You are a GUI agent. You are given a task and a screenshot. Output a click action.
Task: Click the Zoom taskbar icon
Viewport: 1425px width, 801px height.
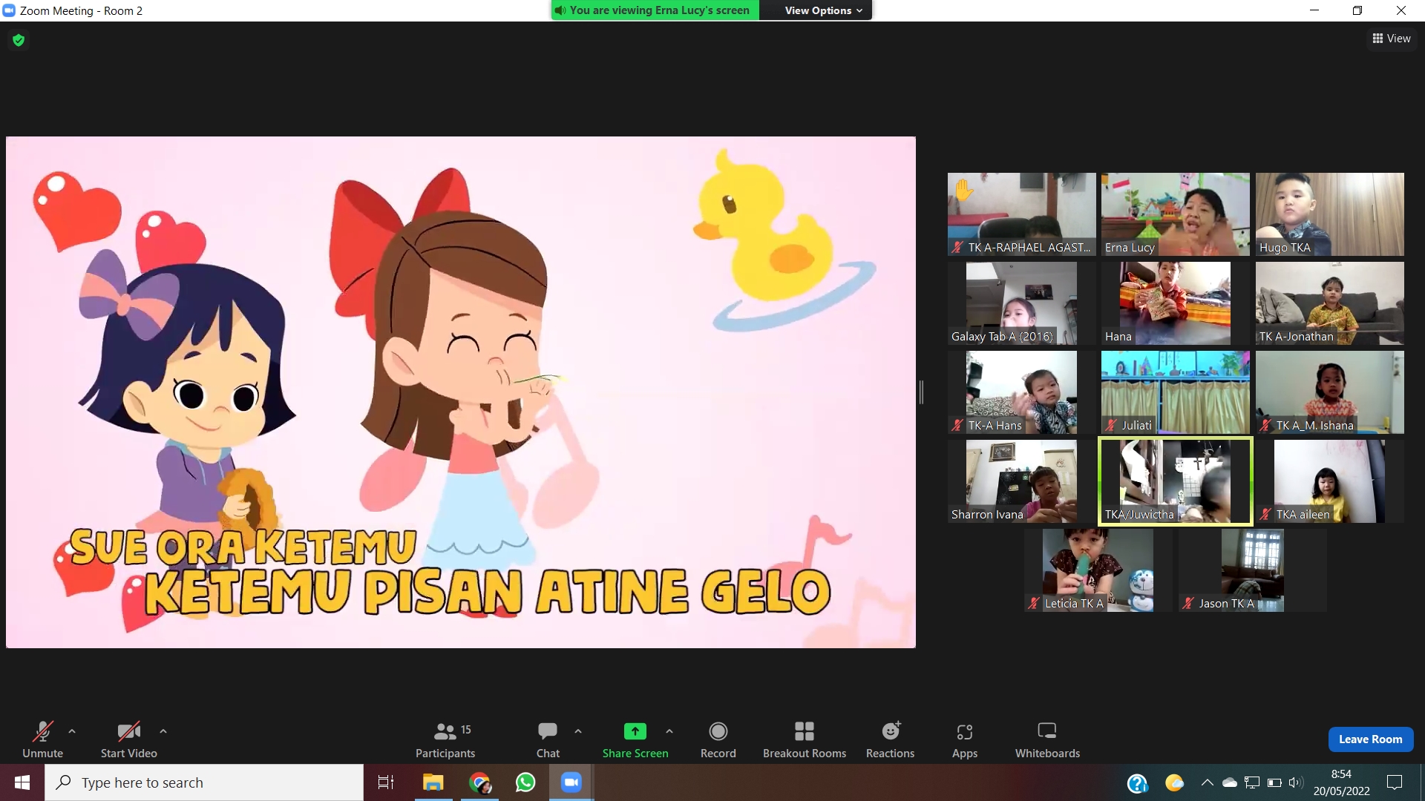click(571, 782)
